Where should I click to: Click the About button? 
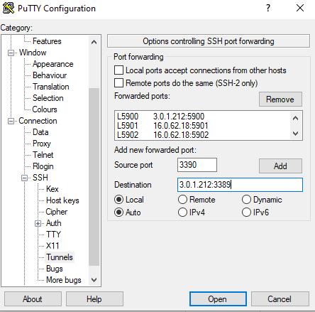[x=33, y=299]
